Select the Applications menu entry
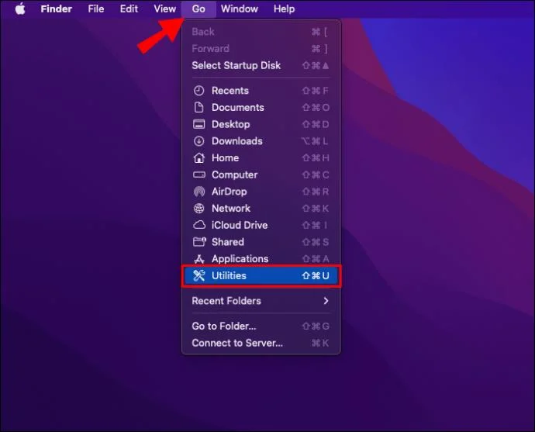 [261, 258]
